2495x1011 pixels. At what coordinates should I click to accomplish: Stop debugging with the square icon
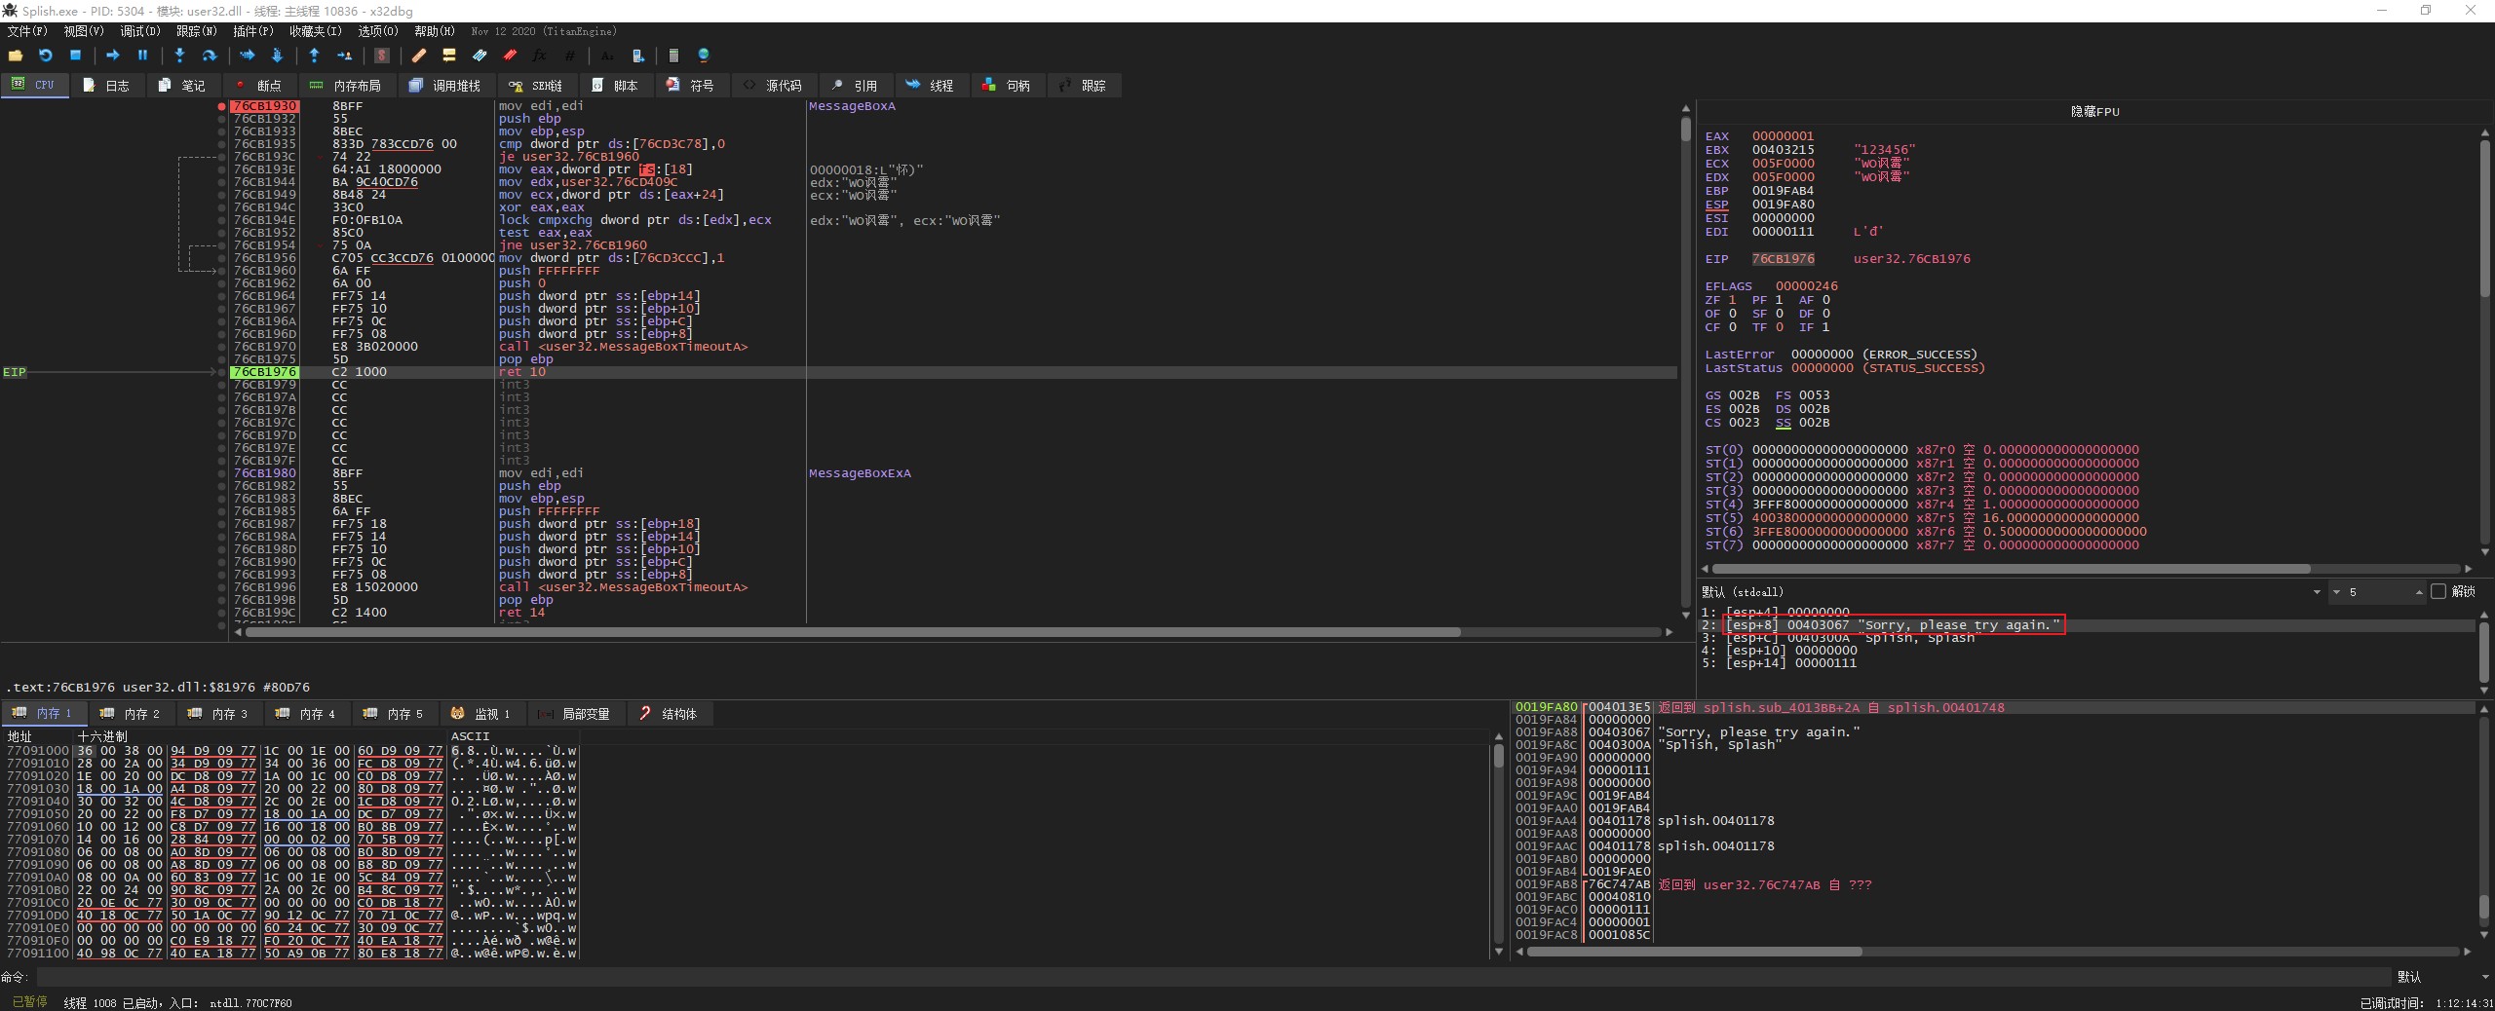(75, 56)
